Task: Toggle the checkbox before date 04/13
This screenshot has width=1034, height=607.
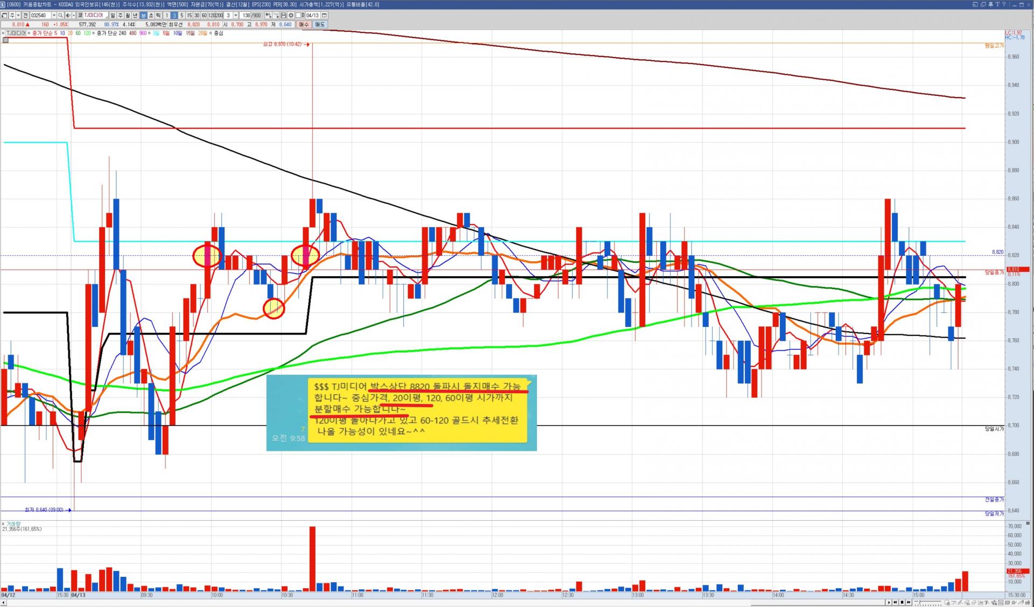Action: tap(298, 16)
